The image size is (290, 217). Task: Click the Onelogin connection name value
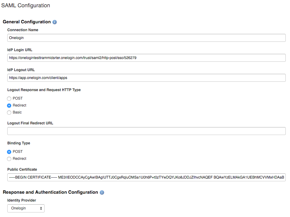17,38
